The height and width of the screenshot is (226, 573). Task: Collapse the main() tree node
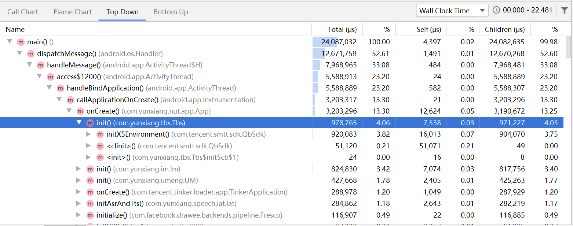click(x=10, y=42)
